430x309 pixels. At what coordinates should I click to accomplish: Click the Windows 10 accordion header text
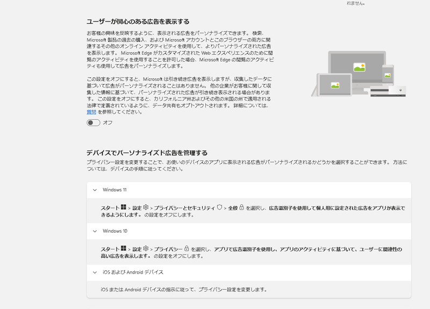point(115,231)
